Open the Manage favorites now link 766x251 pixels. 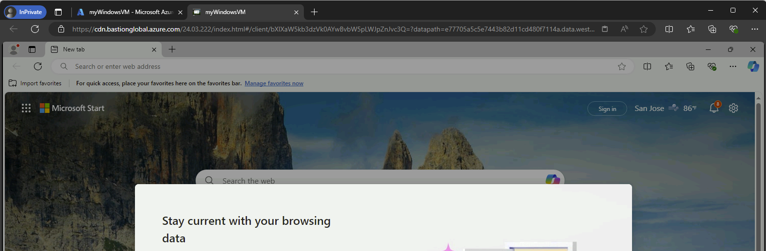click(274, 83)
